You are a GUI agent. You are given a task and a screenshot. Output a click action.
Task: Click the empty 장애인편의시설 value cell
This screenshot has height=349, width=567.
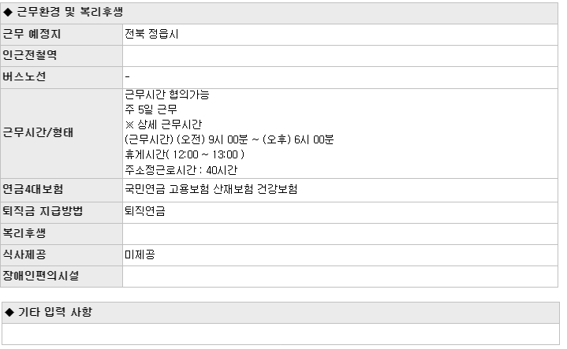(x=340, y=277)
